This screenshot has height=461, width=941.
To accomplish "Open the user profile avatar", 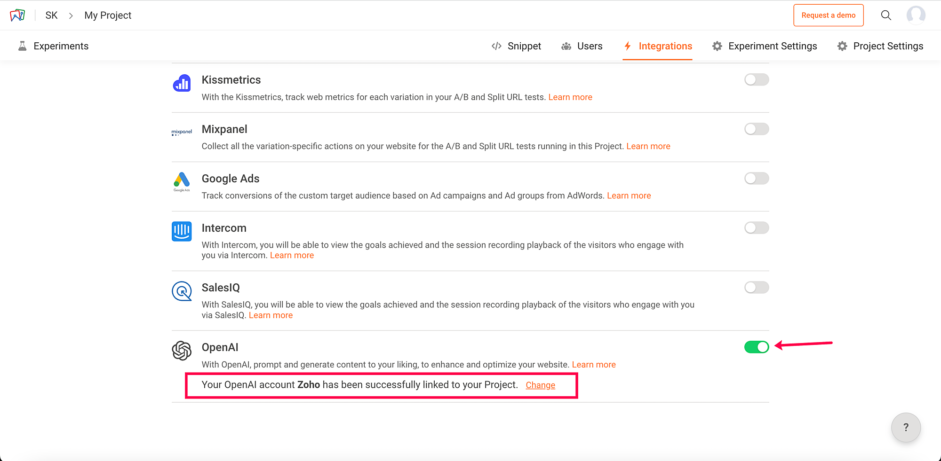I will [x=916, y=15].
